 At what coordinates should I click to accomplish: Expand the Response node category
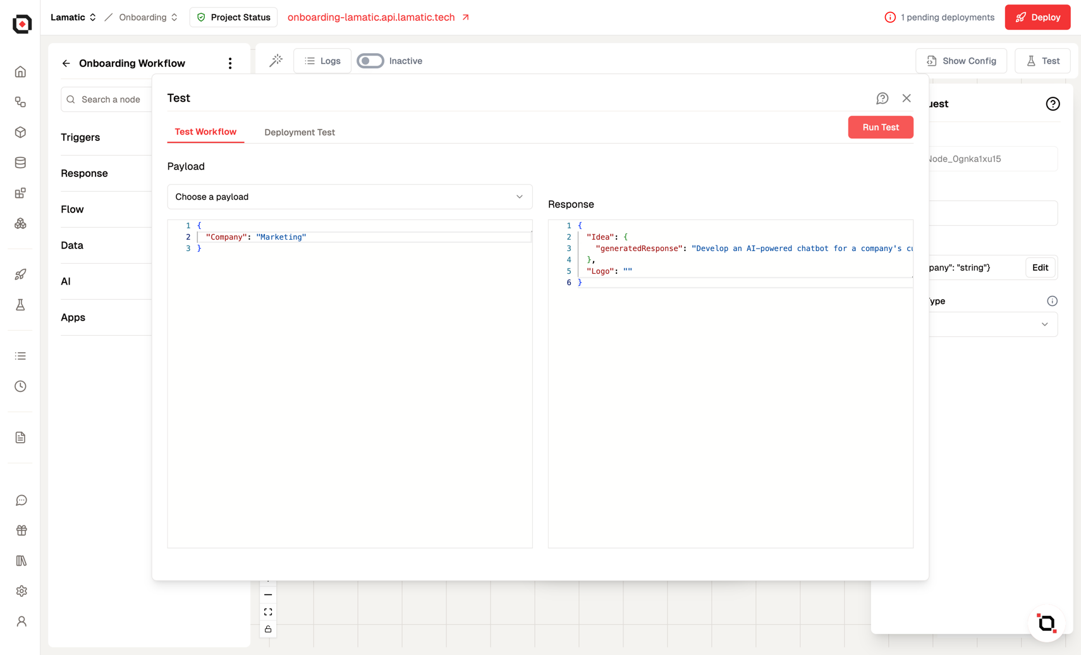(106, 173)
